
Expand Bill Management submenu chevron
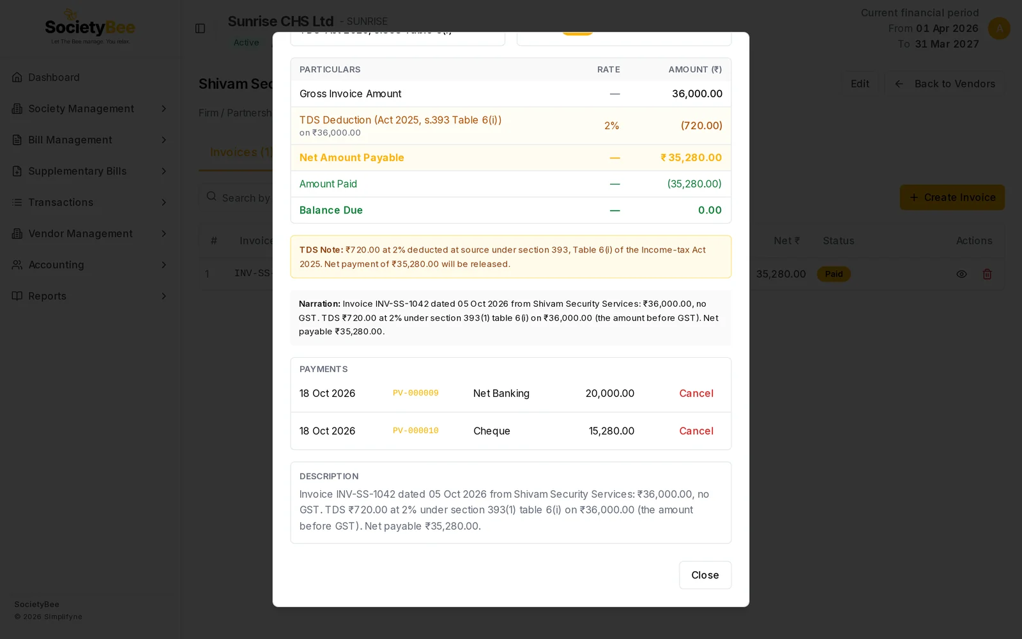[164, 140]
